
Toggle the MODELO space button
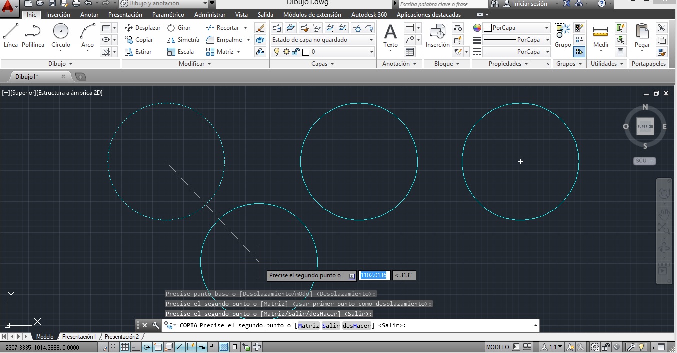(x=497, y=347)
